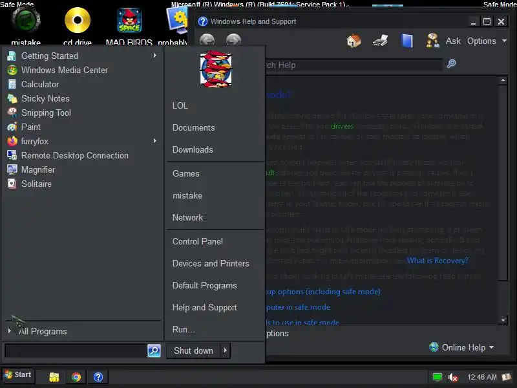Click Back arrow in Help window

pyautogui.click(x=207, y=41)
